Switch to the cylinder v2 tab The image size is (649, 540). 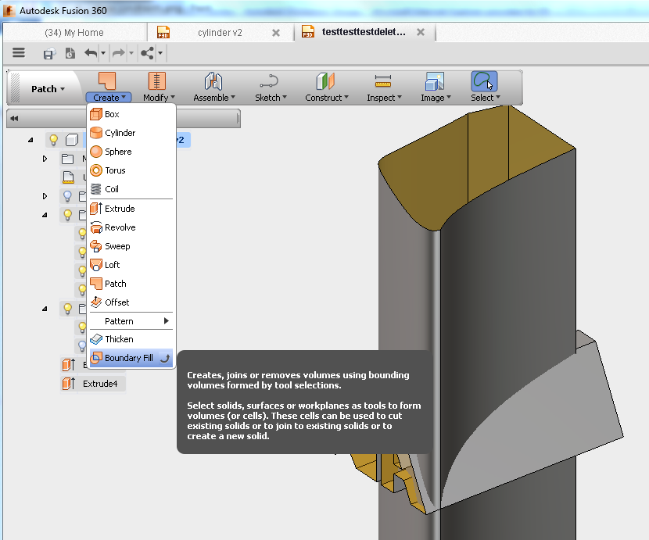(x=220, y=32)
